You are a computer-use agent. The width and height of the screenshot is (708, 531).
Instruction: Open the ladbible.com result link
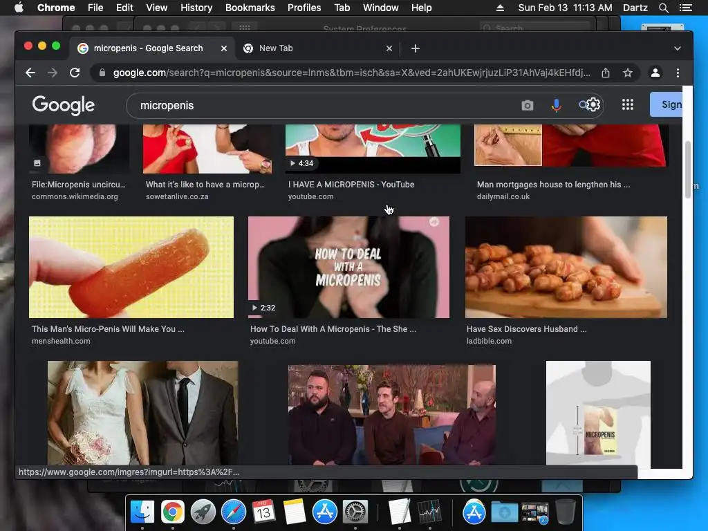click(489, 342)
